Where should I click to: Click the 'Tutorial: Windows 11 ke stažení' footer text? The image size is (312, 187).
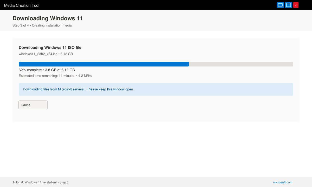pos(41,182)
